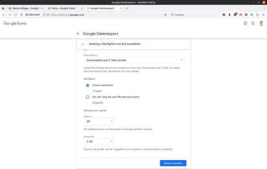Viewport: 267px width, 169px height.
Task: Open the 2 GB file size dropdown
Action: (98, 142)
